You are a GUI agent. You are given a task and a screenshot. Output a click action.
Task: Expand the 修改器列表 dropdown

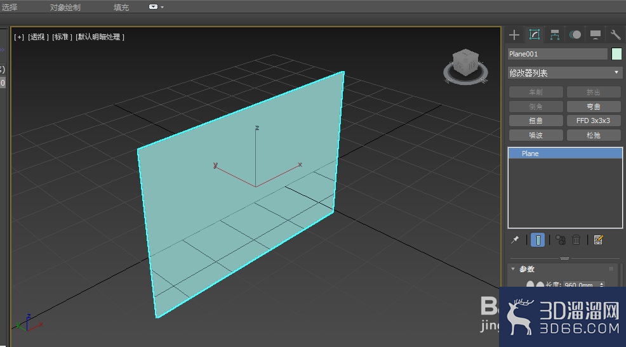click(564, 73)
